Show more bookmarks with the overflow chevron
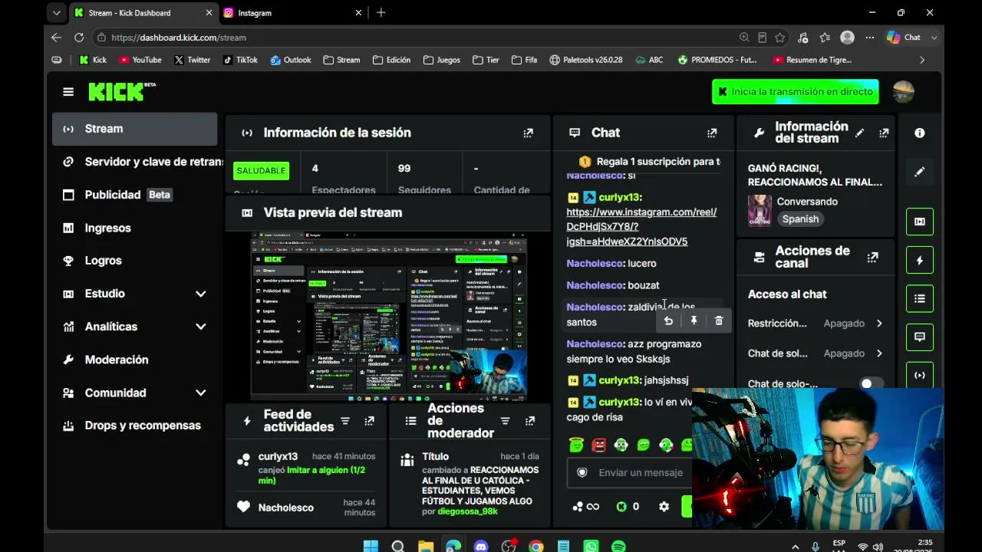982x552 pixels. pyautogui.click(x=922, y=60)
